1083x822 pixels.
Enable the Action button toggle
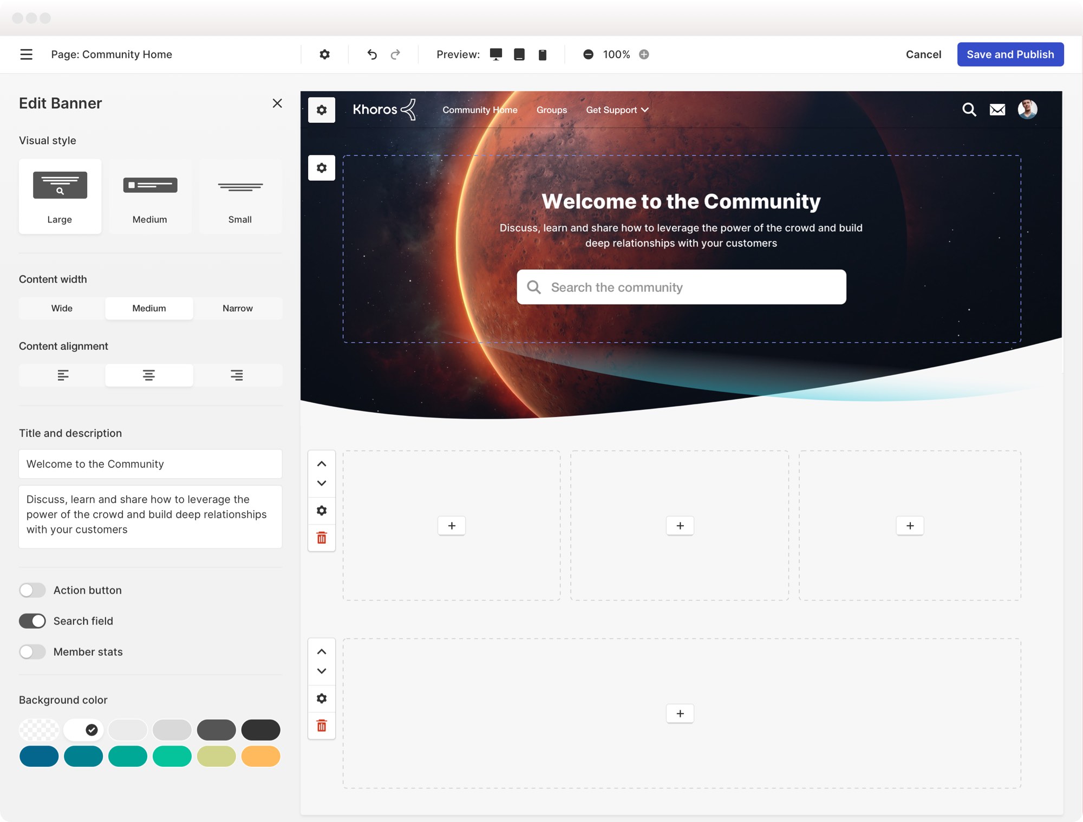coord(32,590)
